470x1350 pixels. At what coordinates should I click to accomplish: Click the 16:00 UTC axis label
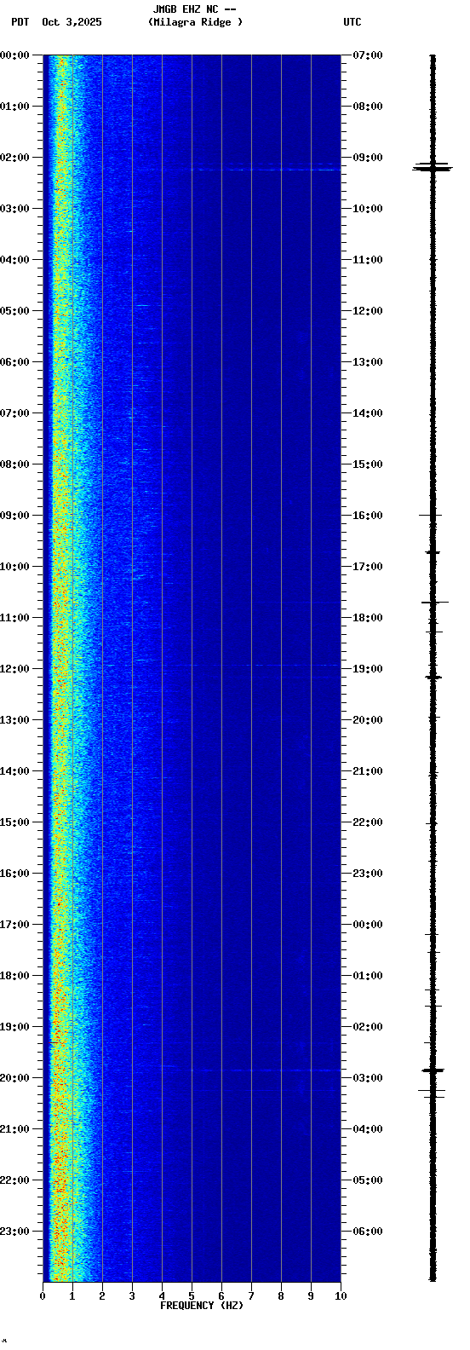[x=368, y=516]
